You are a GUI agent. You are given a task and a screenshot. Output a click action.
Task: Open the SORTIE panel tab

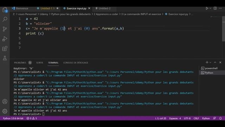[x=40, y=63]
